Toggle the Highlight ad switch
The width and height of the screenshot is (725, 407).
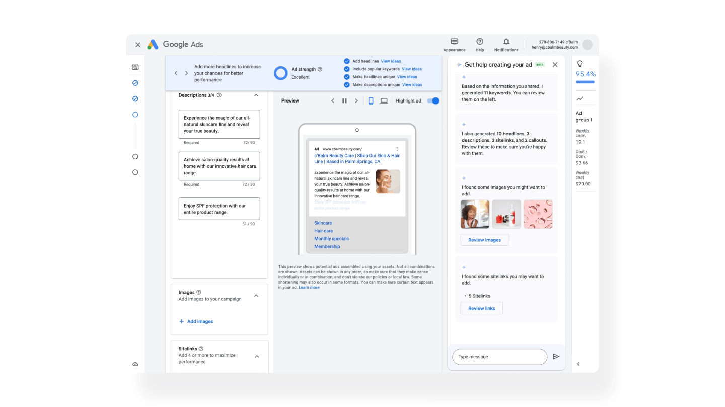click(x=432, y=101)
